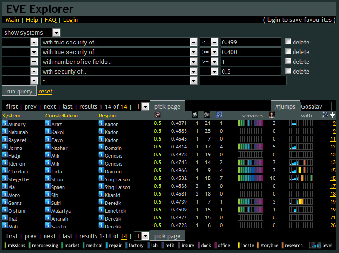The width and height of the screenshot is (339, 253).
Task: Open info icon for Munory system
Action: (x=5, y=123)
